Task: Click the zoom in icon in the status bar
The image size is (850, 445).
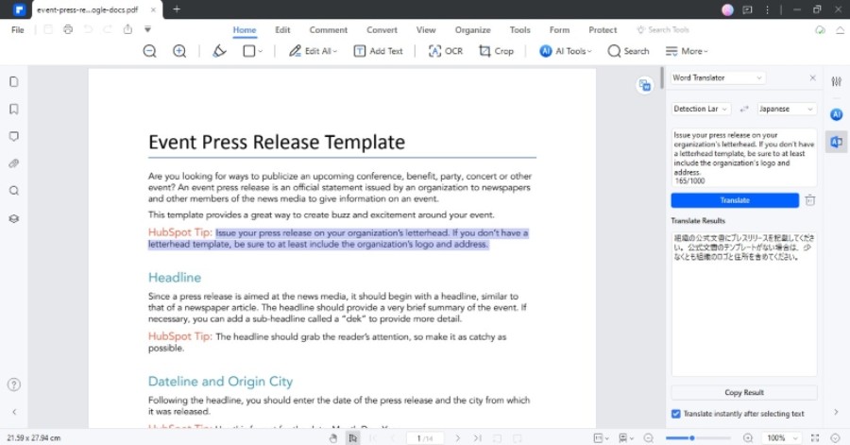Action: coord(748,438)
